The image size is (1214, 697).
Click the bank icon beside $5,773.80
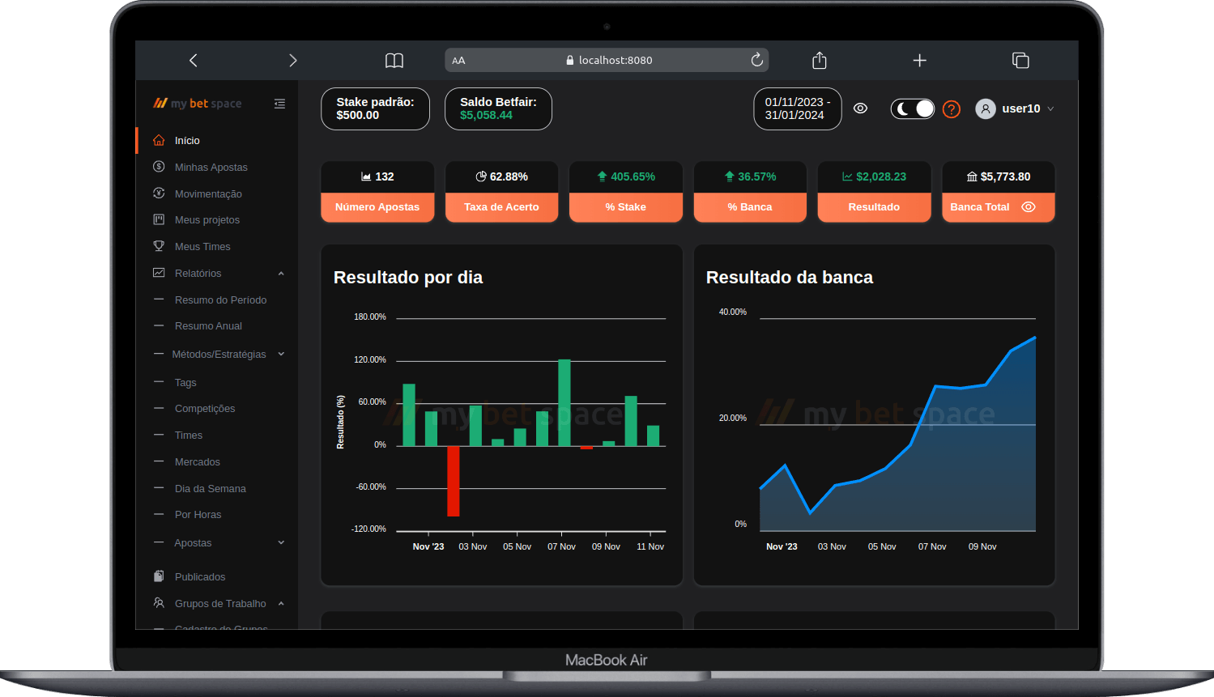coord(972,176)
